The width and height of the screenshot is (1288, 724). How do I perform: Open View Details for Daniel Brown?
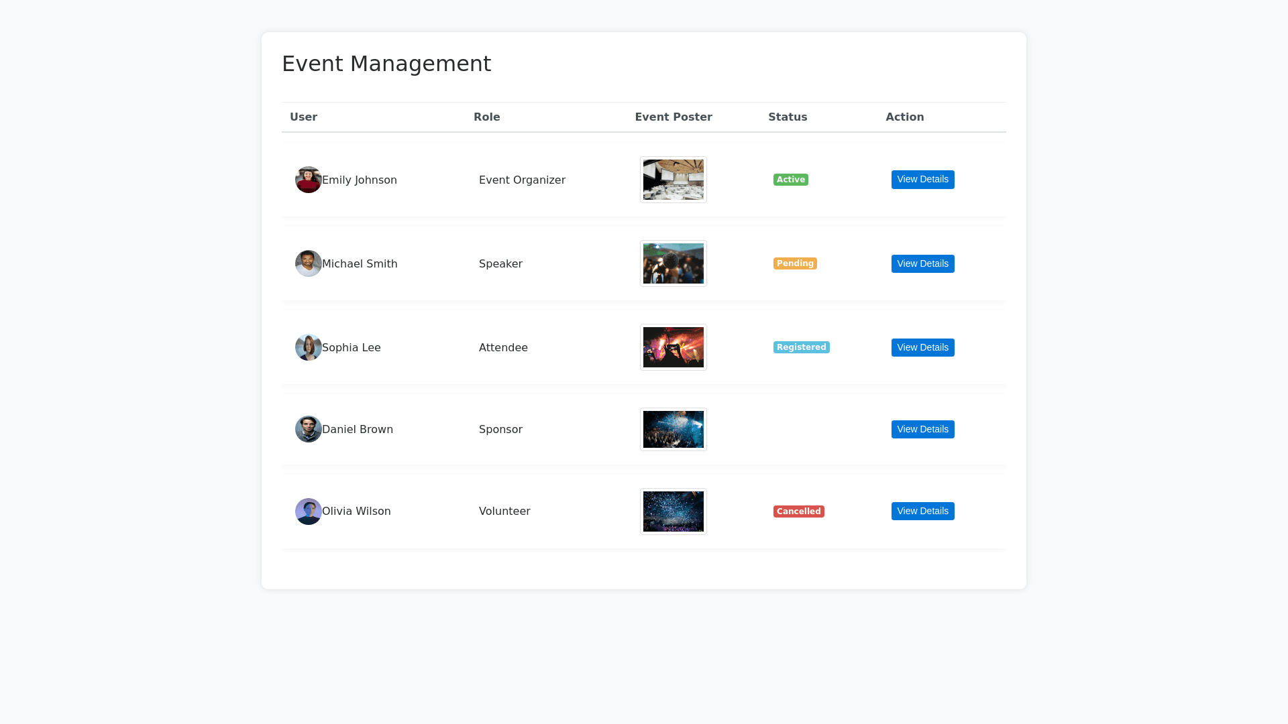[x=922, y=429]
